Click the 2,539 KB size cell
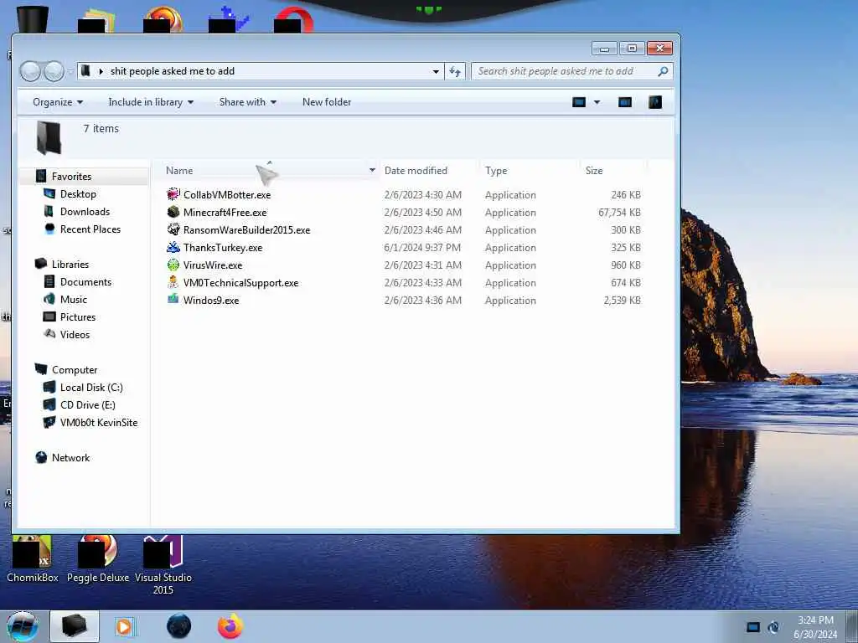Image resolution: width=858 pixels, height=643 pixels. coord(623,301)
